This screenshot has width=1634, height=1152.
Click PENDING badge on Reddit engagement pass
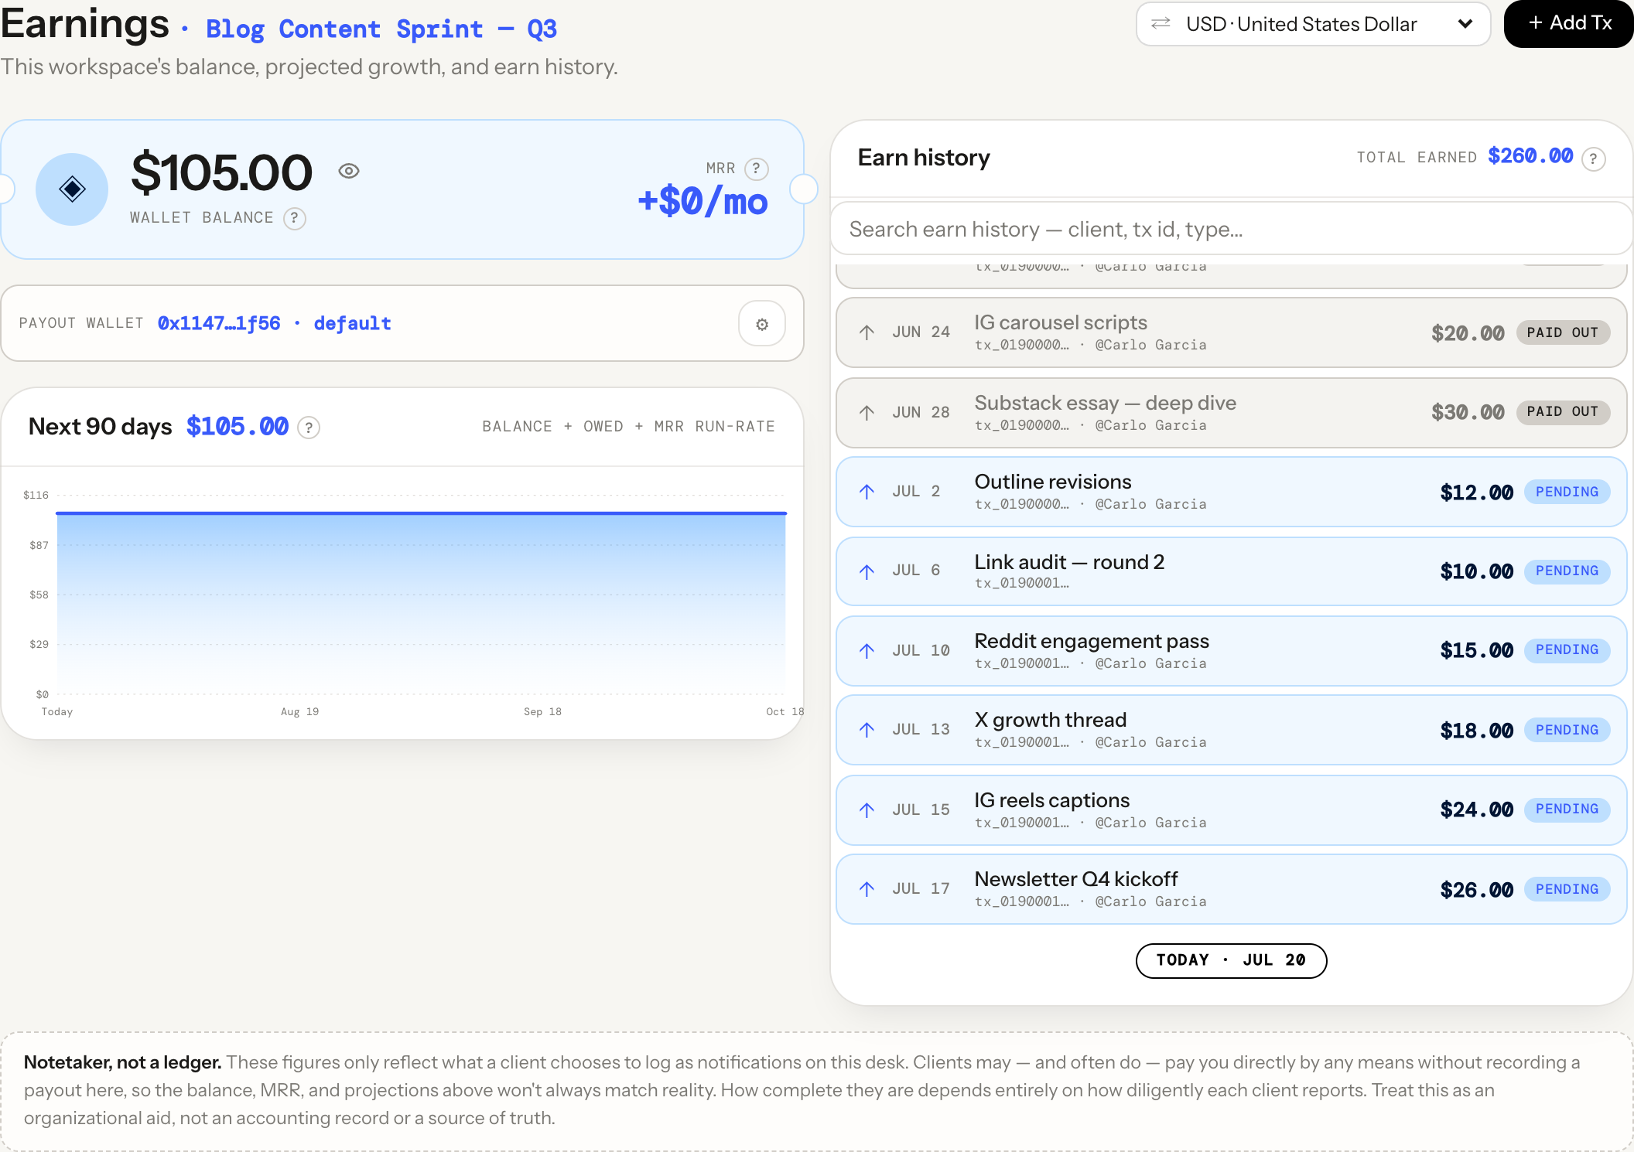[x=1567, y=650]
